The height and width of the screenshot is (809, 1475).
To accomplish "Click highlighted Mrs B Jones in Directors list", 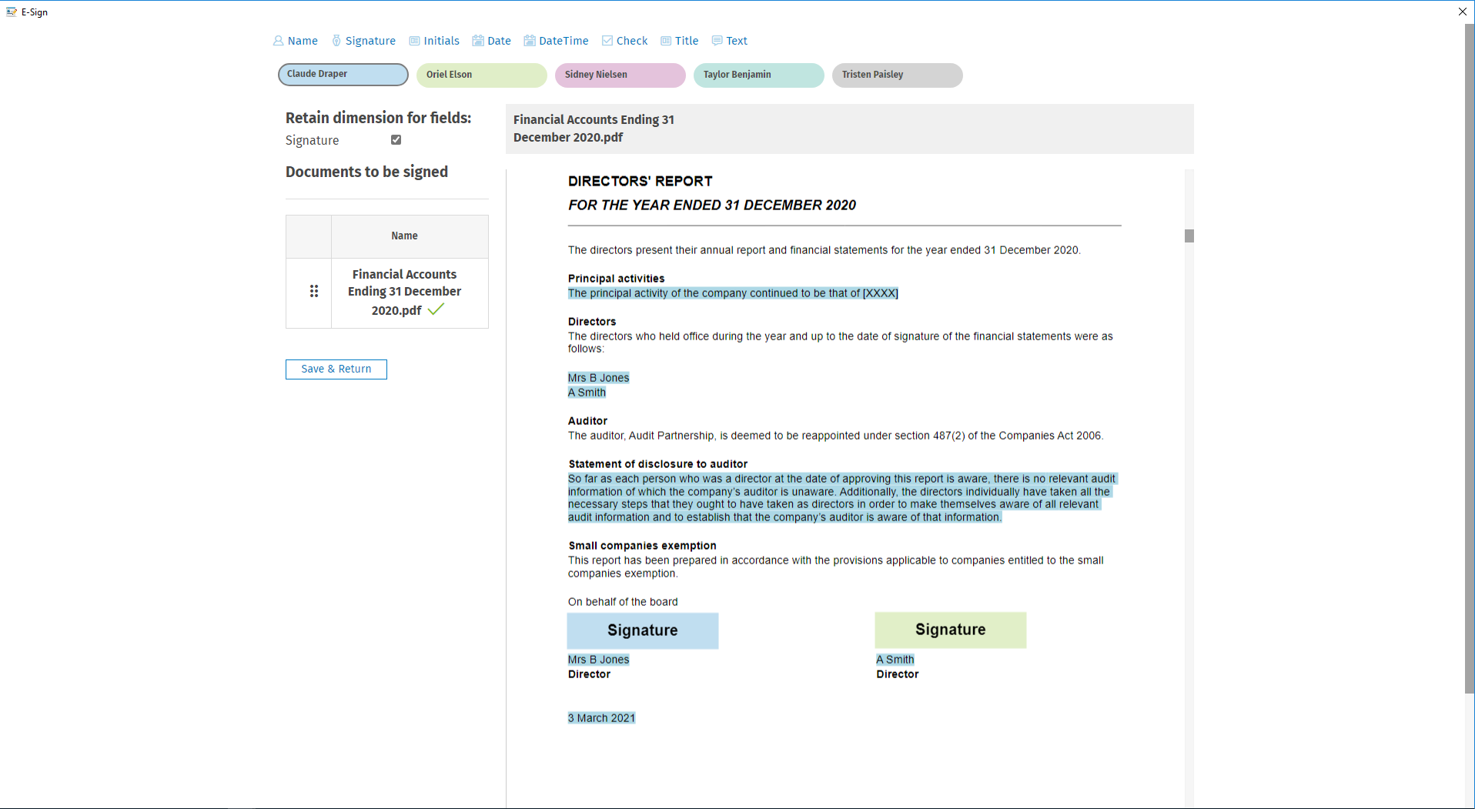I will [x=599, y=378].
